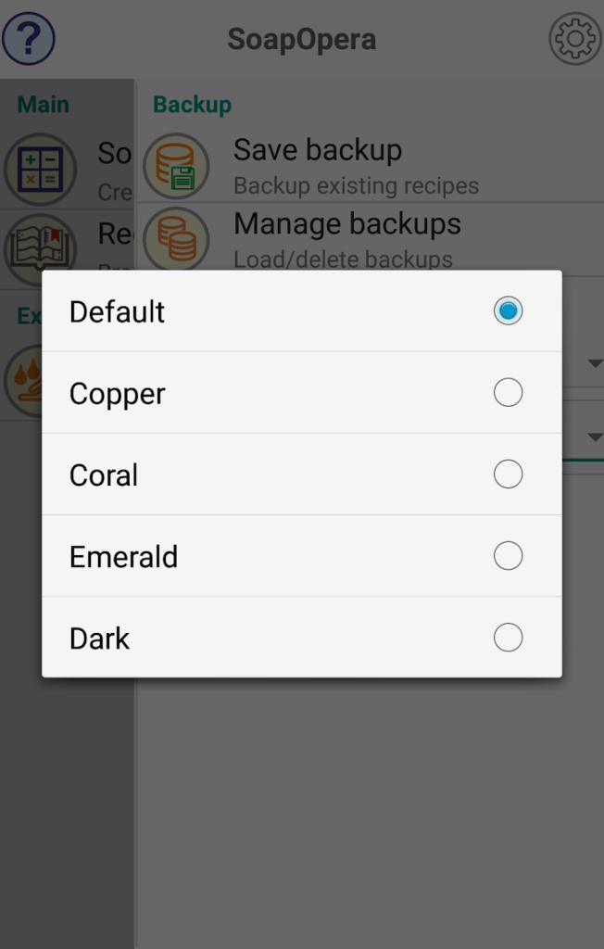
Task: Open the help question mark icon
Action: [29, 39]
